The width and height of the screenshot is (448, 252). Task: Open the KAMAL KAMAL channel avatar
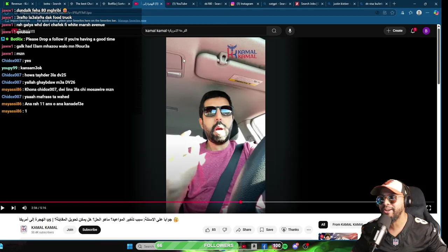pyautogui.click(x=24, y=229)
